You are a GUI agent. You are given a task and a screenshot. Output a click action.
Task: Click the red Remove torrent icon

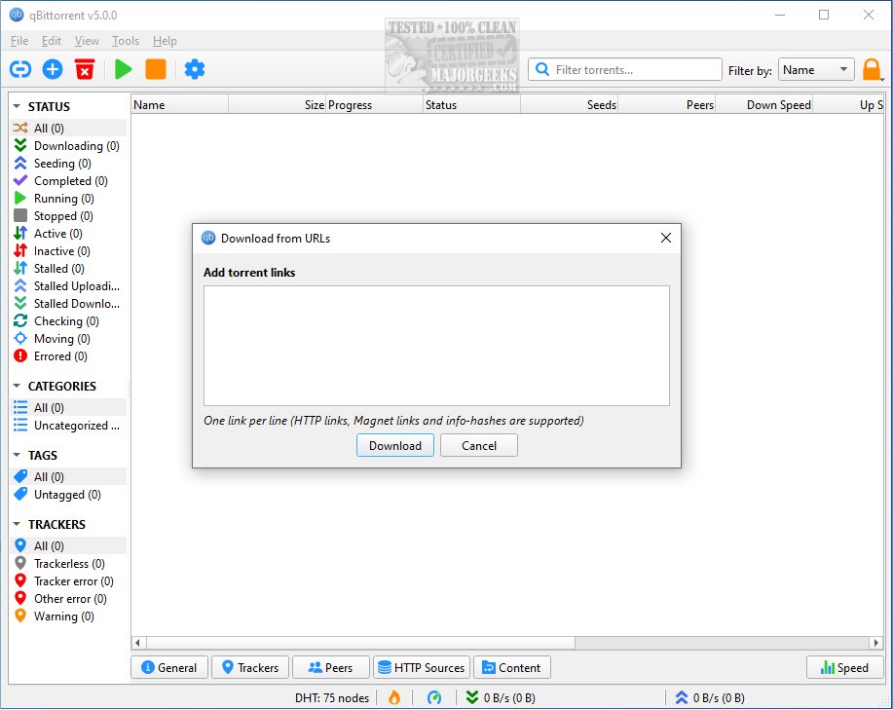[85, 69]
